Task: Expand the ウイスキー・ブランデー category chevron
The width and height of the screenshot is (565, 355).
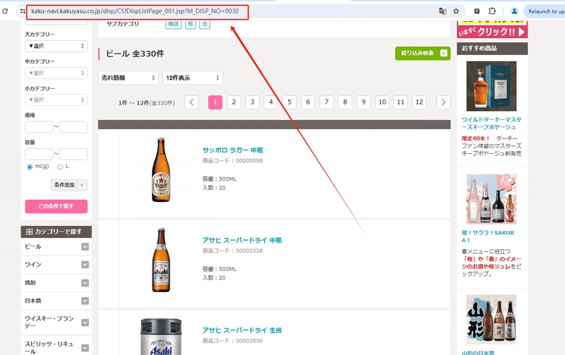Action: coord(85,323)
